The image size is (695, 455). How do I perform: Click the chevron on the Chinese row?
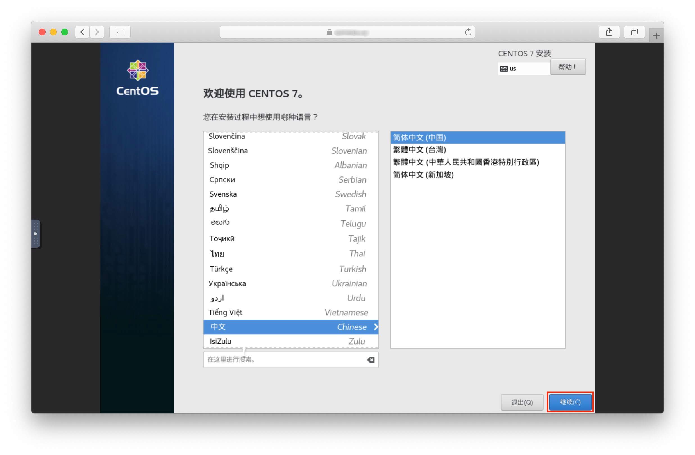pyautogui.click(x=376, y=327)
